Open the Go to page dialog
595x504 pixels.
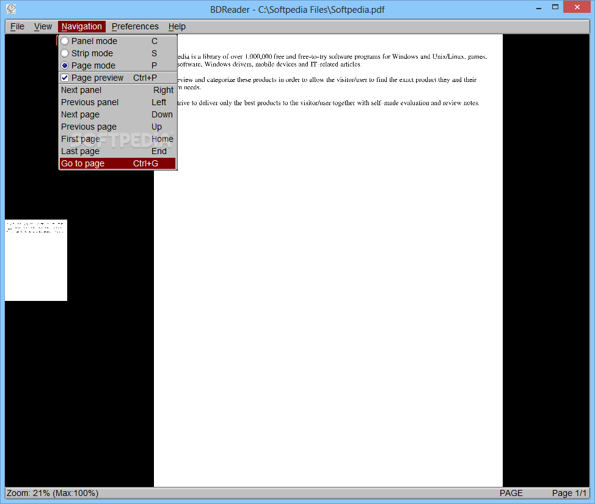pos(117,163)
